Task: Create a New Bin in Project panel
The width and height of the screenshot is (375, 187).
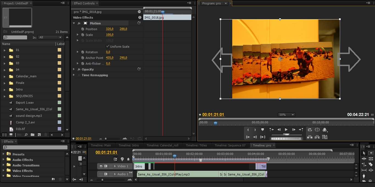Action: [32, 135]
